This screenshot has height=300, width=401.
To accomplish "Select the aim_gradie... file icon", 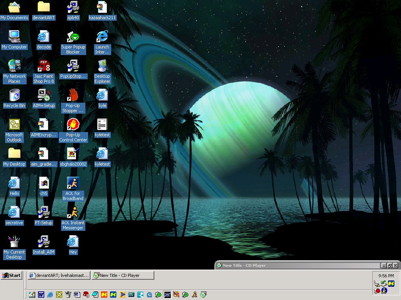I will coord(44,157).
